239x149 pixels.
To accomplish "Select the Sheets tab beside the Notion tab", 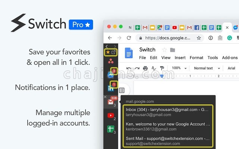I will coord(137,28).
